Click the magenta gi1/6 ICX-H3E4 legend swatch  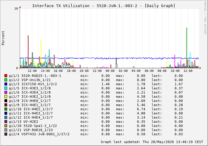pos(6,92)
